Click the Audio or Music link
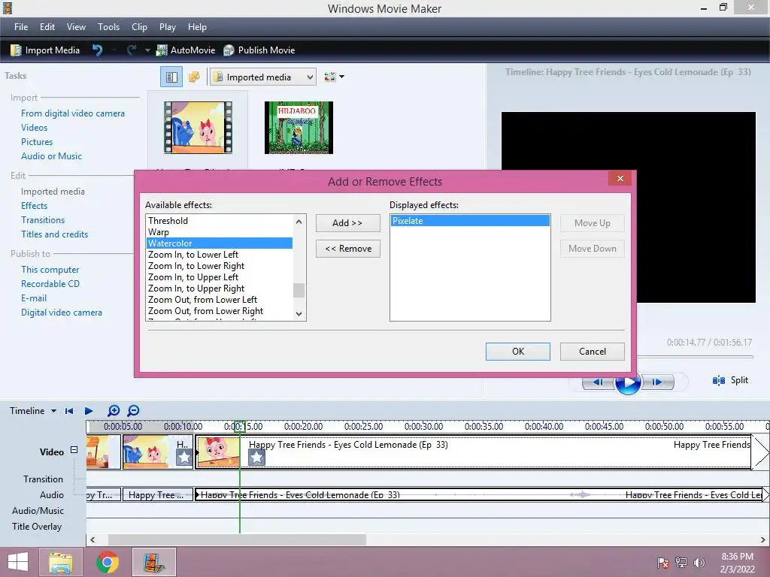This screenshot has width=770, height=577. pyautogui.click(x=51, y=156)
